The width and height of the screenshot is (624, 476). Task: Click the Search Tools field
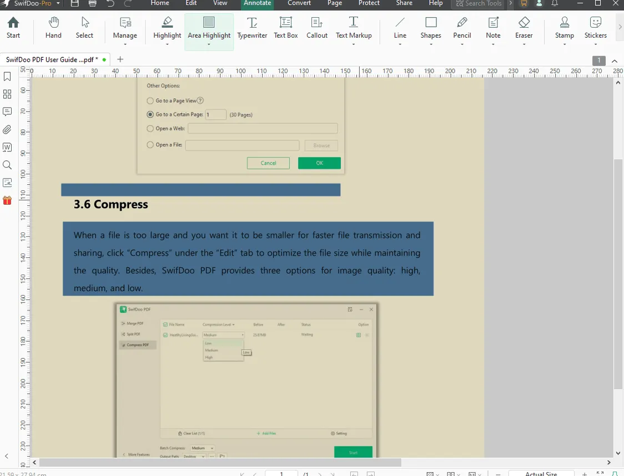pos(478,3)
